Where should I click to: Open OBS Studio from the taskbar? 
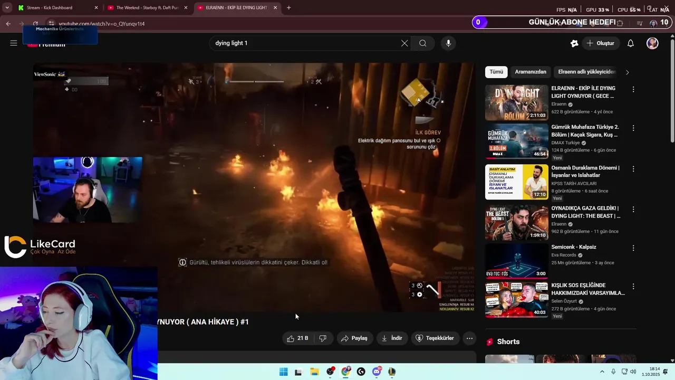(330, 372)
